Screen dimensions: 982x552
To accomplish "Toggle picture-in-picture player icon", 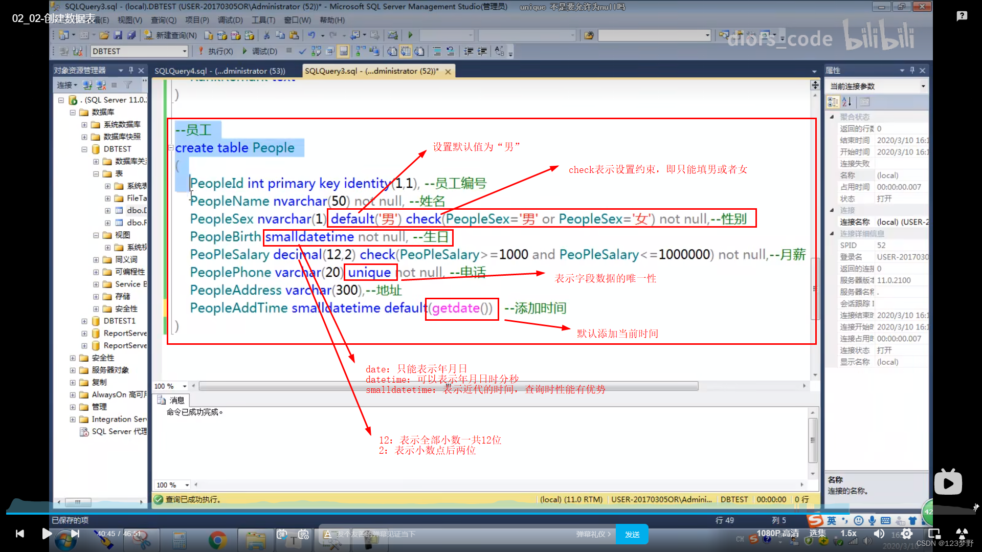I will click(x=934, y=534).
